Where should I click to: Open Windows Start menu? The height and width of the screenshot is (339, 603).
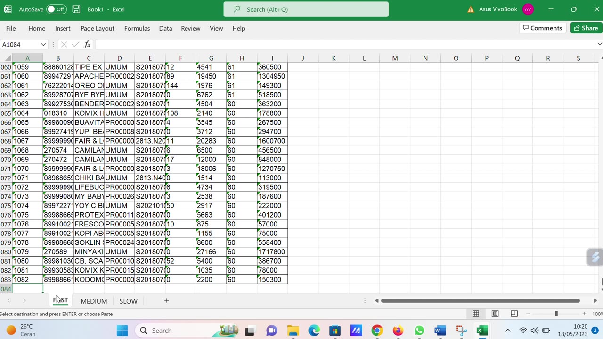tap(122, 331)
